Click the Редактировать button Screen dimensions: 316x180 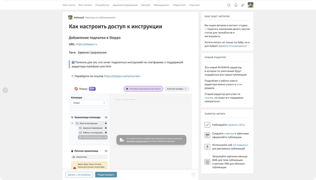[x=106, y=175]
